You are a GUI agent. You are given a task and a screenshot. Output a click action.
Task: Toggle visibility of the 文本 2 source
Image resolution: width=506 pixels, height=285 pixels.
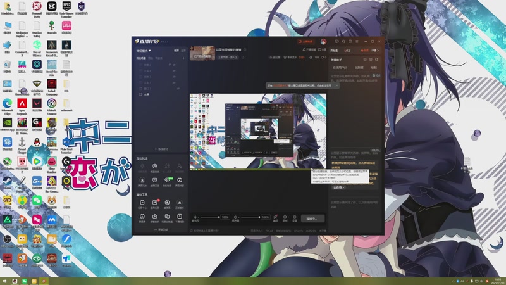tap(174, 65)
